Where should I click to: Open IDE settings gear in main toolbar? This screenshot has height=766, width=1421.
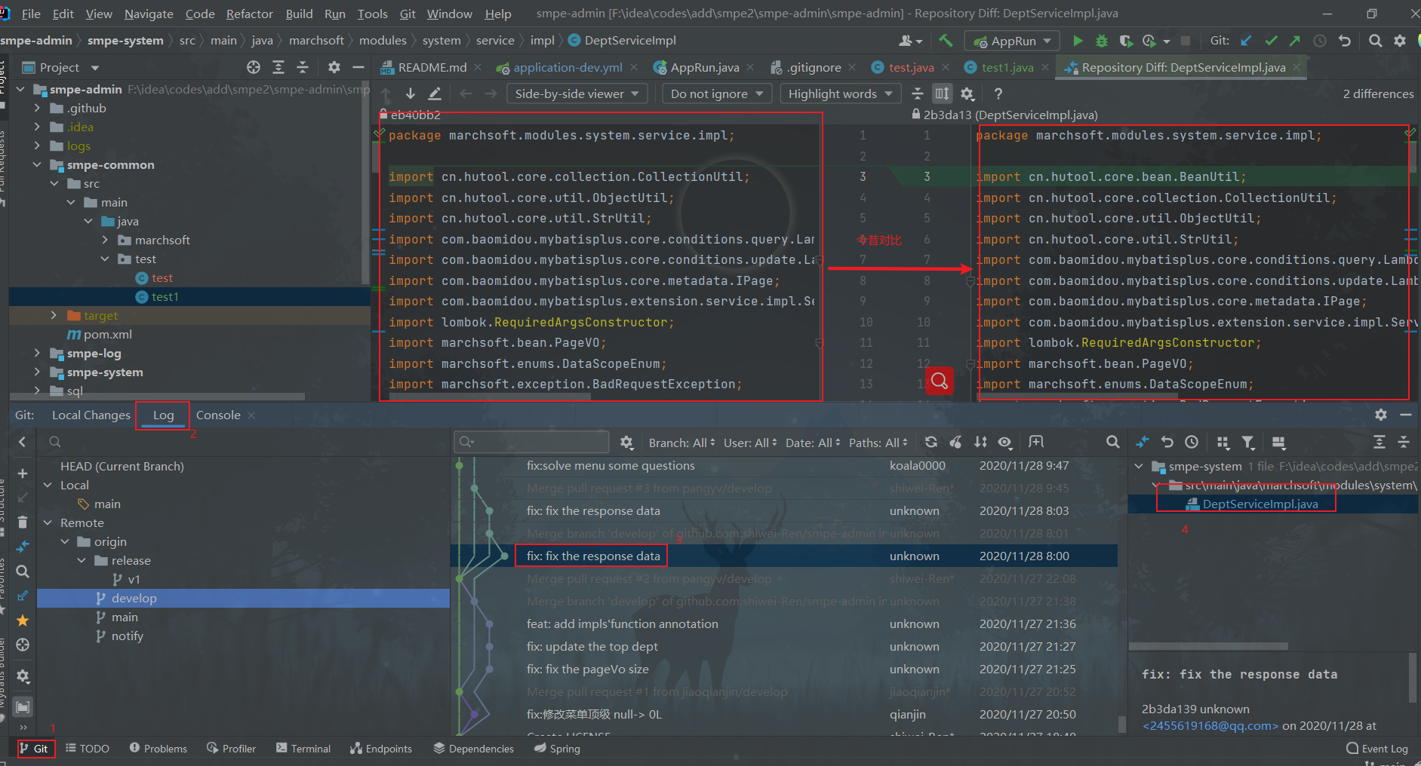tap(1400, 41)
